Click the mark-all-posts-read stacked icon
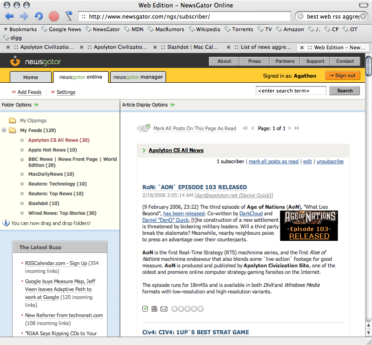372x345 pixels. 144,128
